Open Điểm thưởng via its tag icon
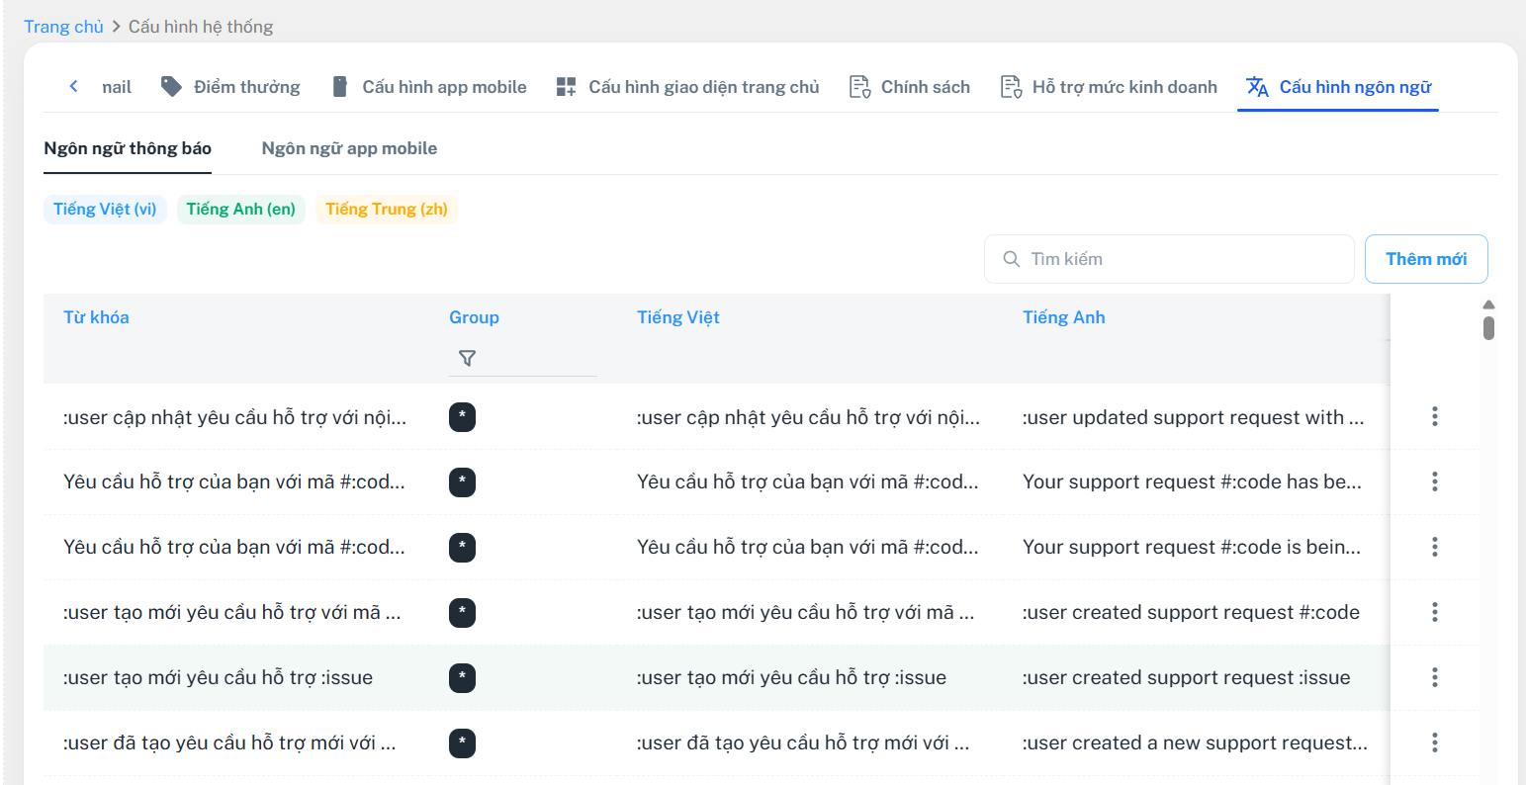The image size is (1526, 785). pos(171,87)
